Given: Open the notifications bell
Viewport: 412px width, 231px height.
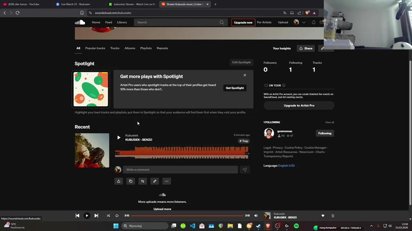Looking at the screenshot, I should (314, 22).
